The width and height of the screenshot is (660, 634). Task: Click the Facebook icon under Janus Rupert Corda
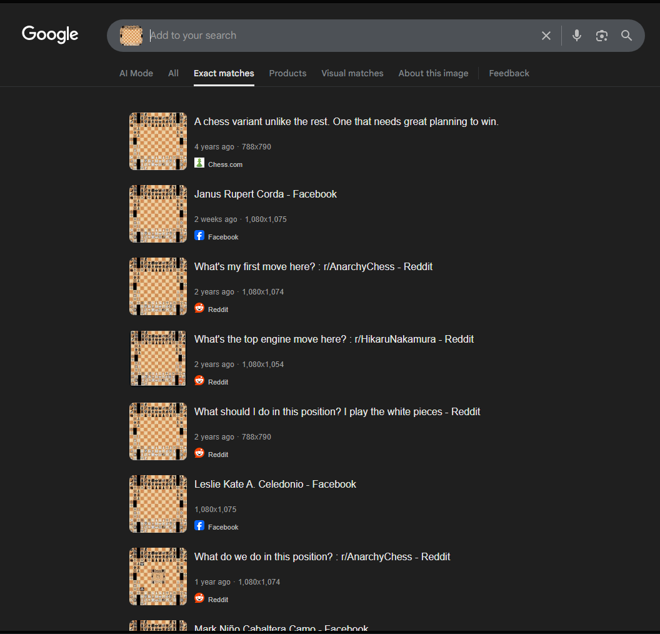199,236
